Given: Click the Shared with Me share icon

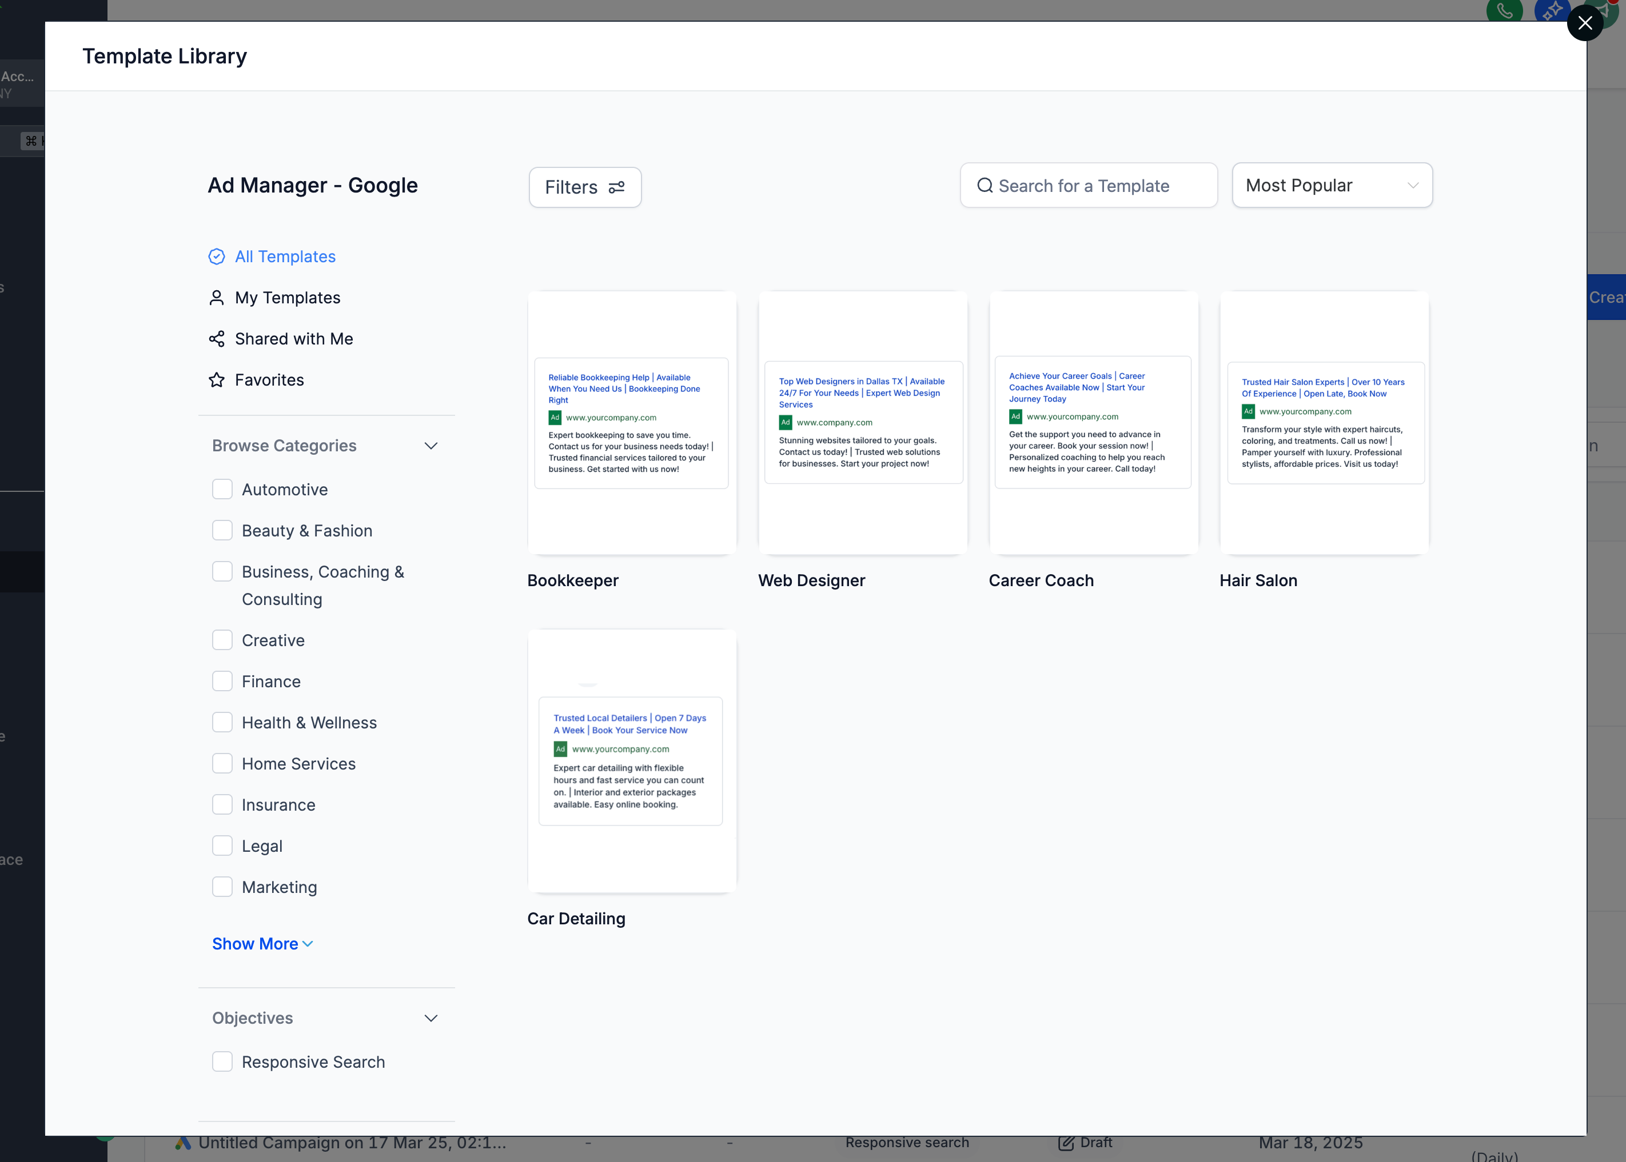Looking at the screenshot, I should [x=216, y=339].
